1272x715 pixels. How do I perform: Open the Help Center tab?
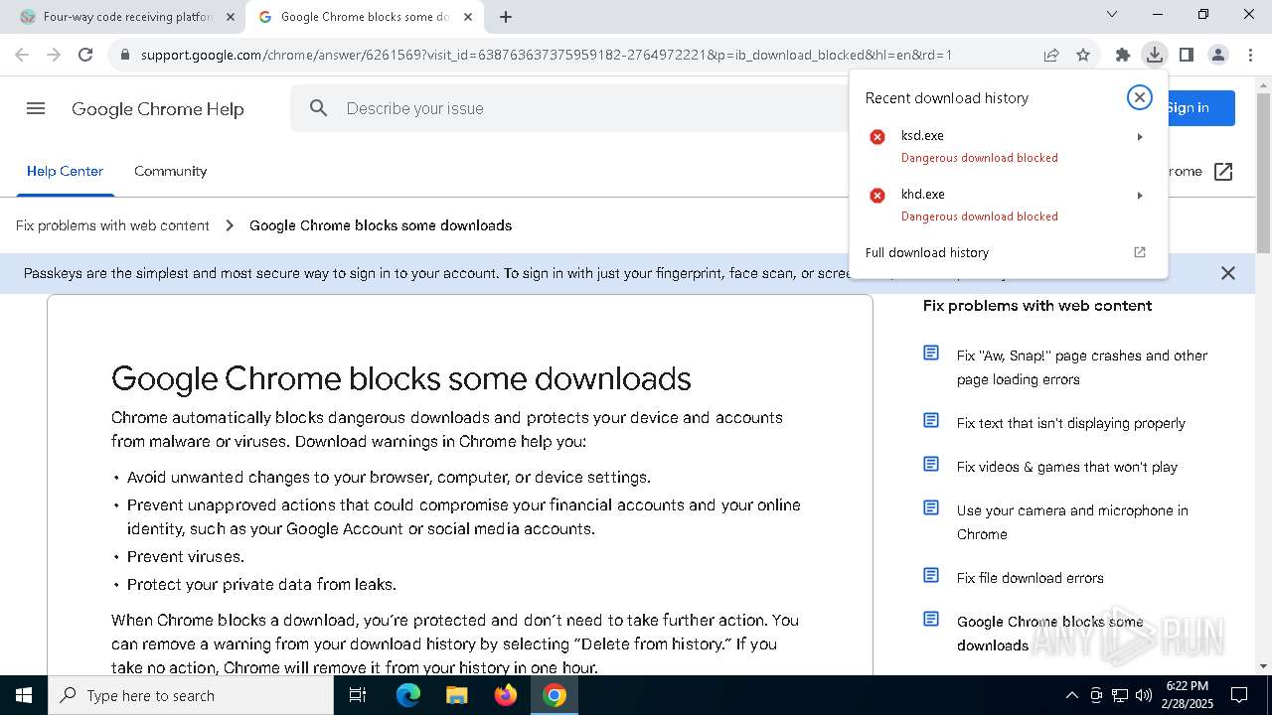65,171
